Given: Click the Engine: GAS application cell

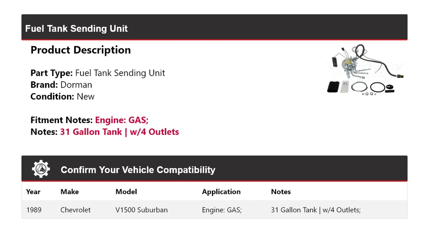Looking at the screenshot, I should click(222, 210).
